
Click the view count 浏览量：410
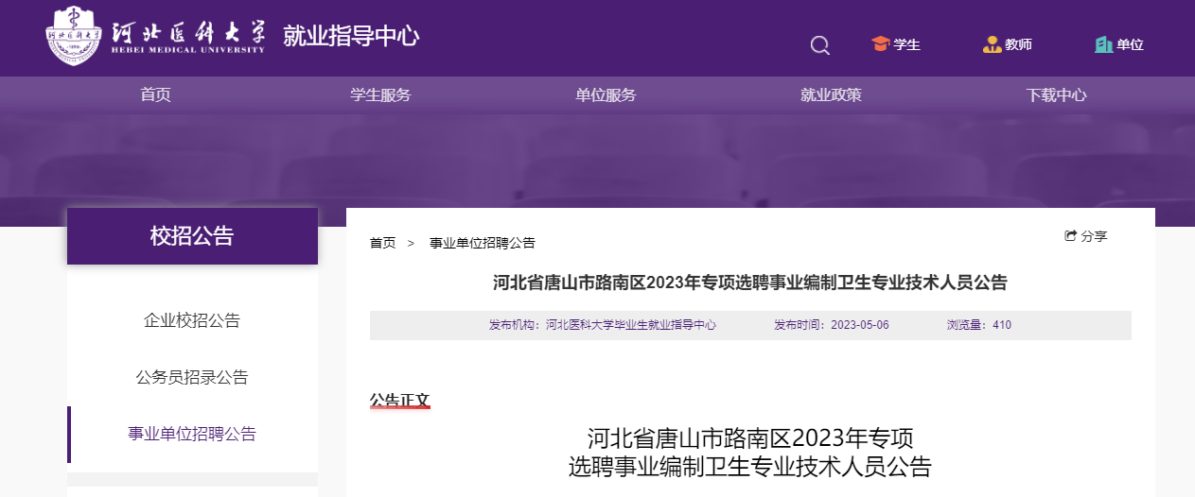coord(979,324)
